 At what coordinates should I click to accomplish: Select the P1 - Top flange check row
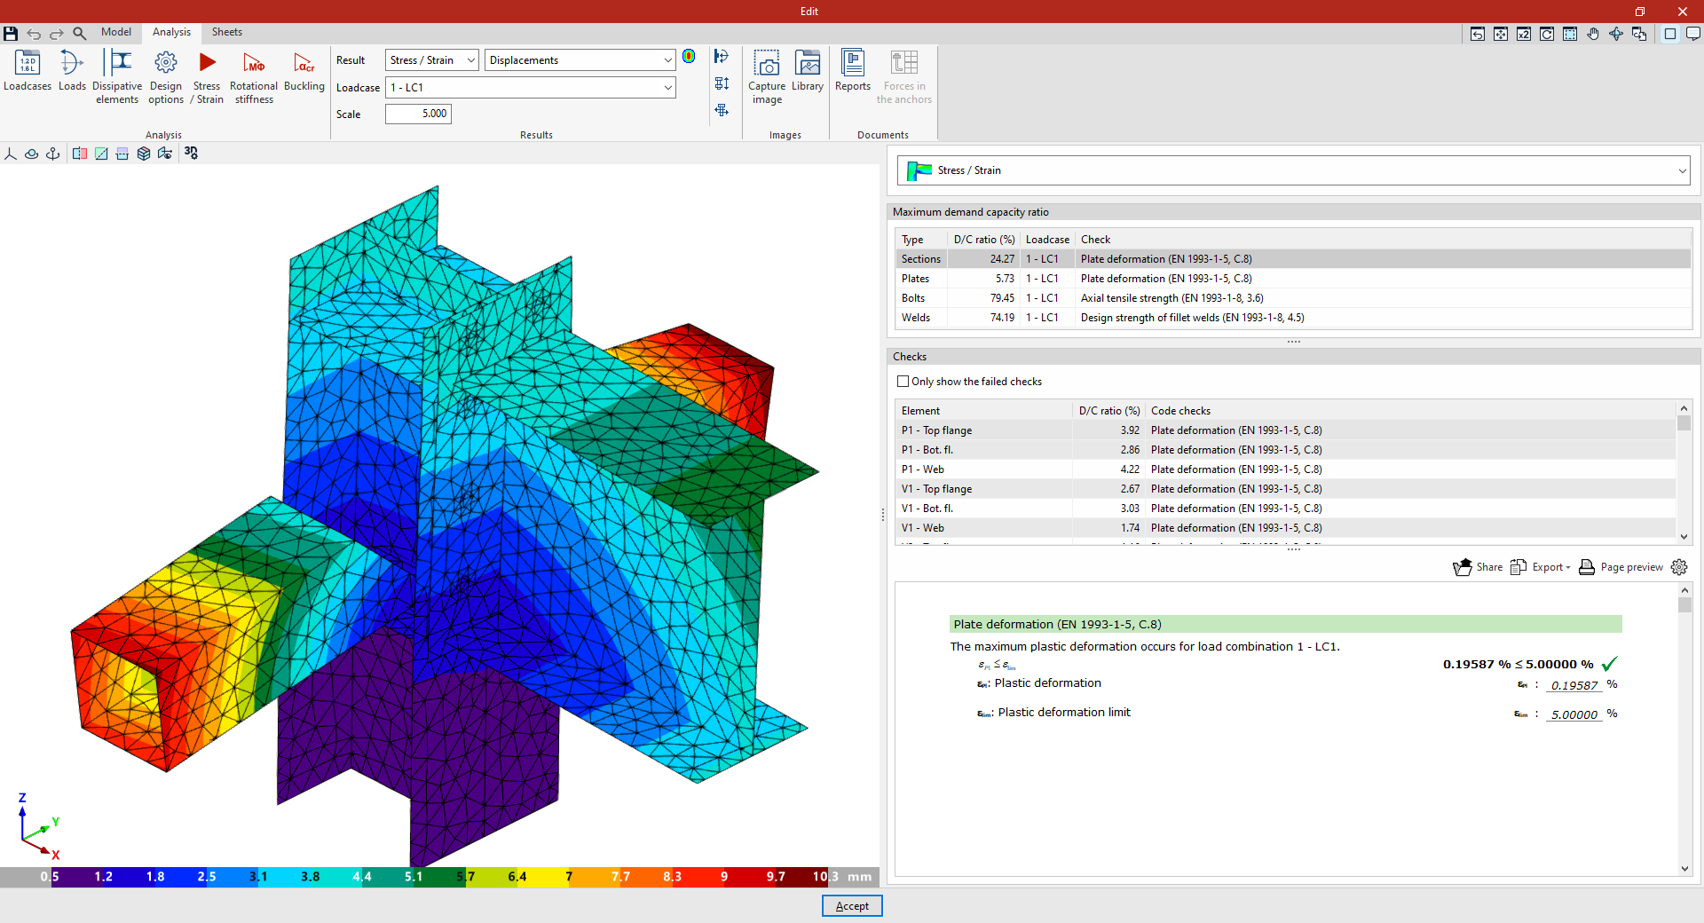[x=1285, y=430]
